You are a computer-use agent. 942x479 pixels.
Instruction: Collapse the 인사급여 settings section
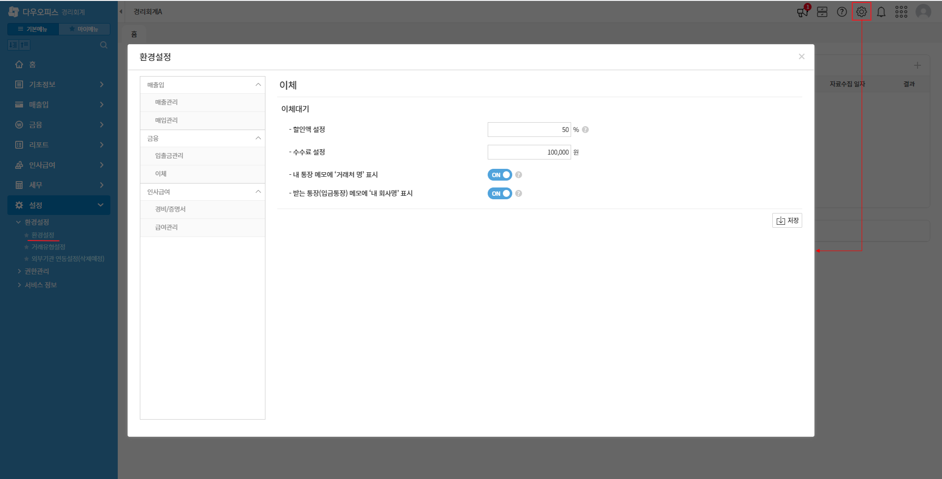[258, 192]
